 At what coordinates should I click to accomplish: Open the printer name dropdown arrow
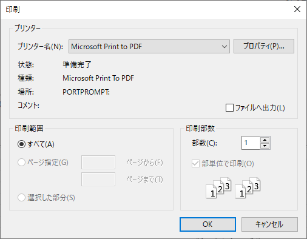224,47
